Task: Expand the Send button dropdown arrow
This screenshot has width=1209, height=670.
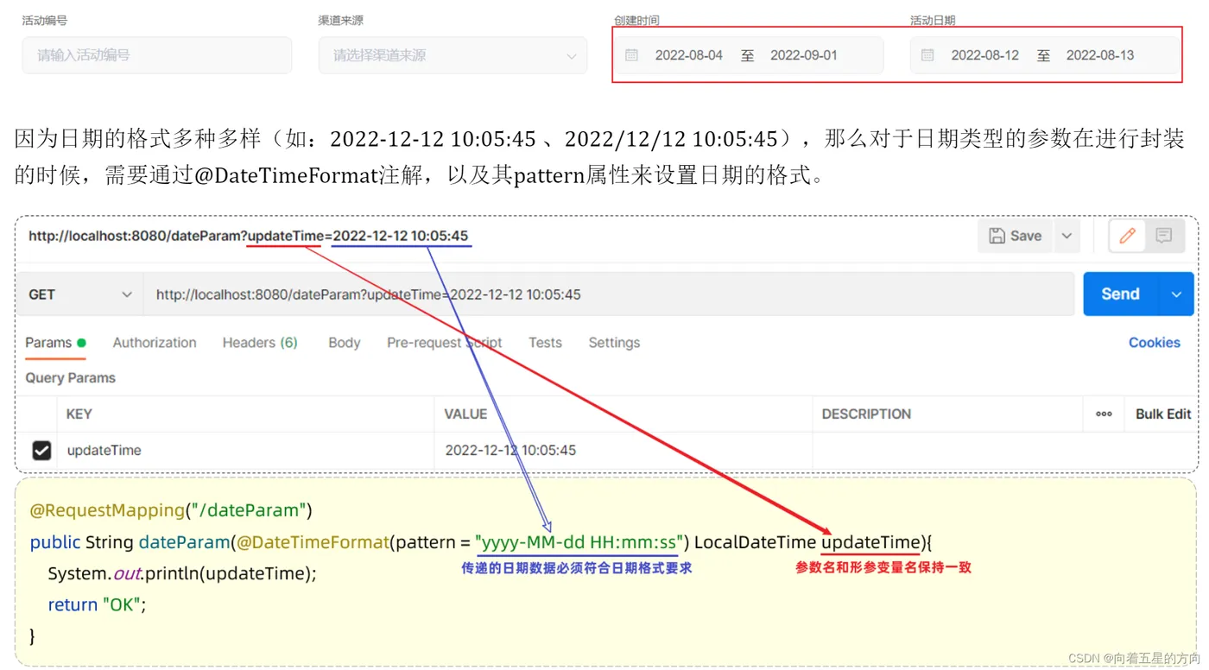Action: click(1176, 294)
